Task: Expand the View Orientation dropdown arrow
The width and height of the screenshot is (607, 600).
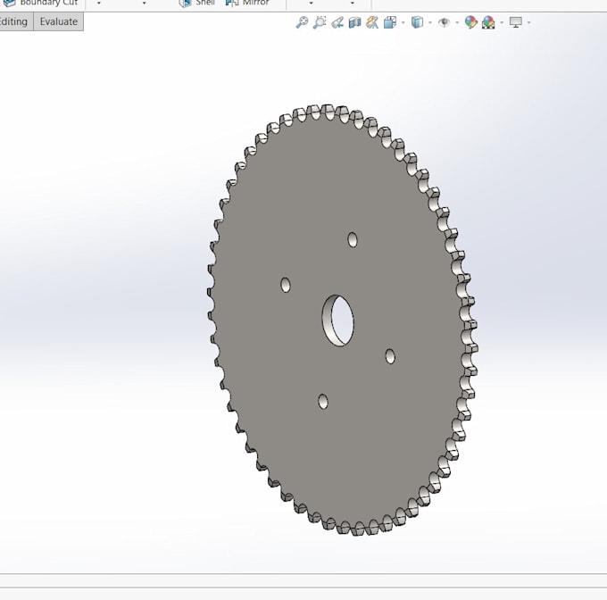Action: coord(403,23)
